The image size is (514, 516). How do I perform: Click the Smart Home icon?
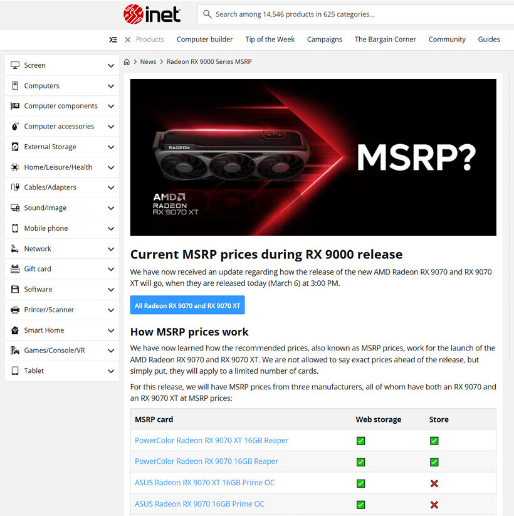pyautogui.click(x=15, y=330)
